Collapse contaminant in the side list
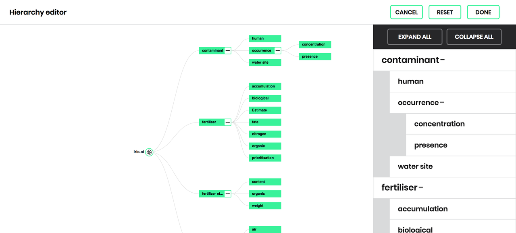The width and height of the screenshot is (516, 233). (x=443, y=60)
